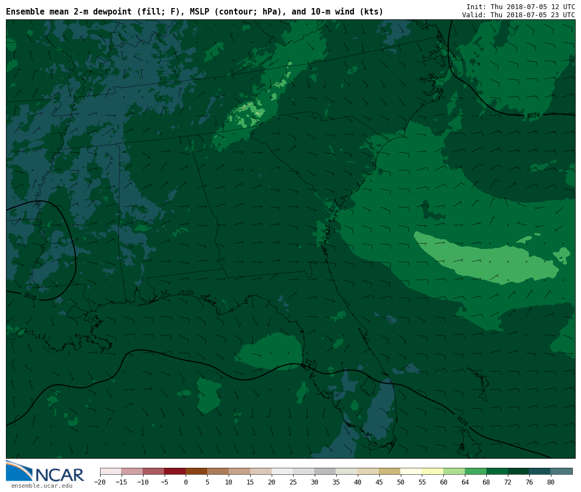Viewport: 581px width, 492px height.
Task: Click the map title about ensemble mean dewpoint
Action: (195, 12)
